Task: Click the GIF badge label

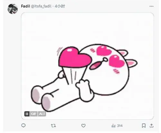Action: (x=34, y=114)
